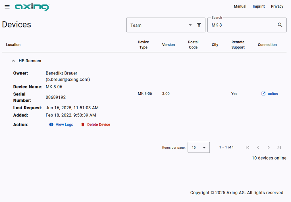Click the red trash icon
This screenshot has height=202, width=291.
coord(83,124)
